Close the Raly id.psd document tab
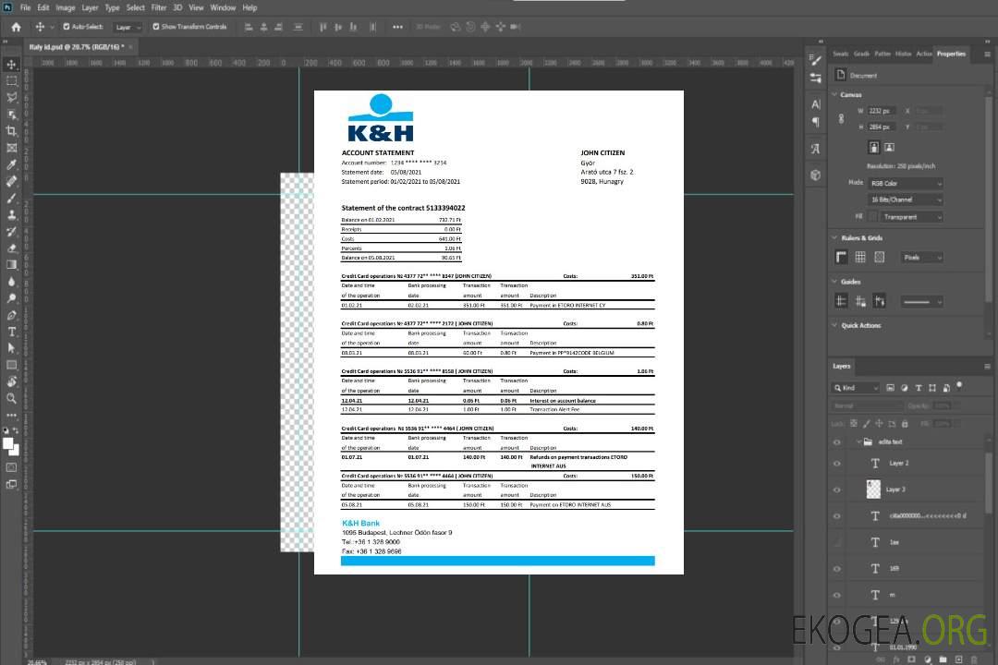998x665 pixels. [131, 46]
